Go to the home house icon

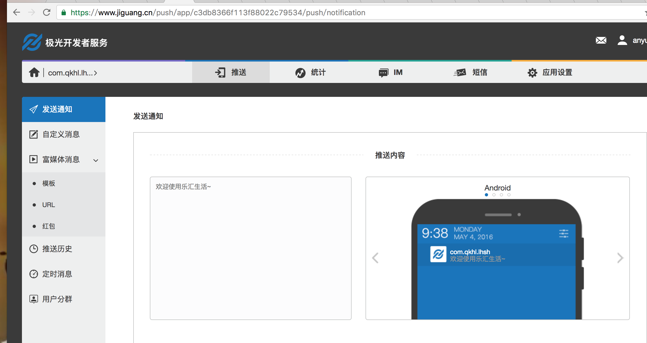tap(34, 72)
